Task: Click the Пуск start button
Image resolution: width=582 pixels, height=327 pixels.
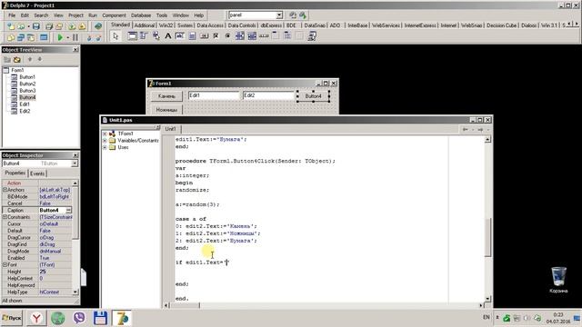Action: coord(12,318)
